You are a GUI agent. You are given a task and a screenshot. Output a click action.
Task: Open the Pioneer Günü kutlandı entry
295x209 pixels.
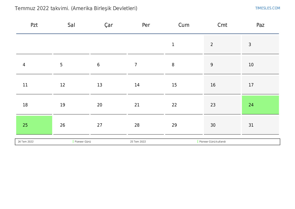pos(212,142)
